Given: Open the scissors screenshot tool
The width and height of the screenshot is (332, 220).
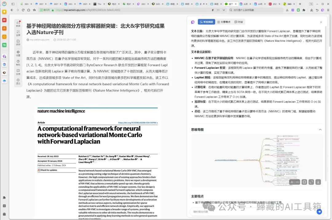Looking at the screenshot, I should pos(287,10).
